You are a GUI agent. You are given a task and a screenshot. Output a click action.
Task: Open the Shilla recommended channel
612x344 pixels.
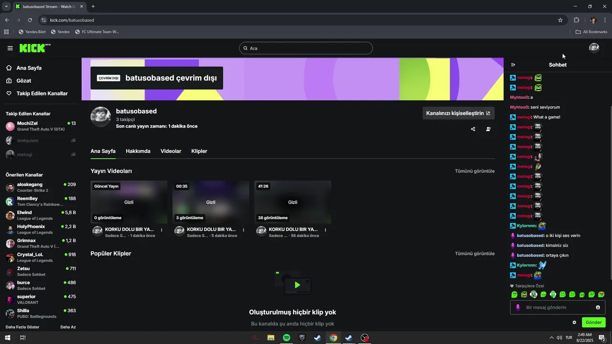point(41,313)
